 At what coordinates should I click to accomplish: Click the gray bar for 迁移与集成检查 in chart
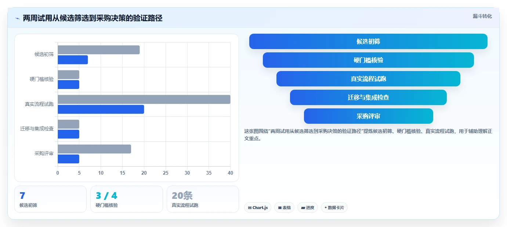click(68, 124)
